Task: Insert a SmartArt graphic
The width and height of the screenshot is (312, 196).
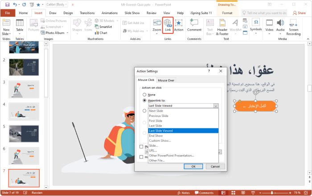Action: pyautogui.click(x=103, y=27)
